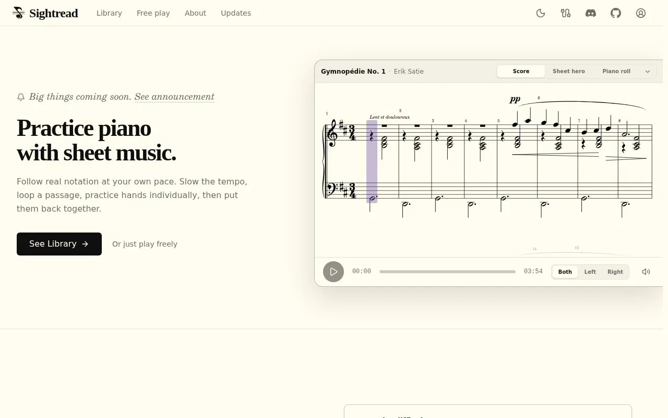668x418 pixels.
Task: Click the pp dynamic marking in score
Action: (515, 99)
